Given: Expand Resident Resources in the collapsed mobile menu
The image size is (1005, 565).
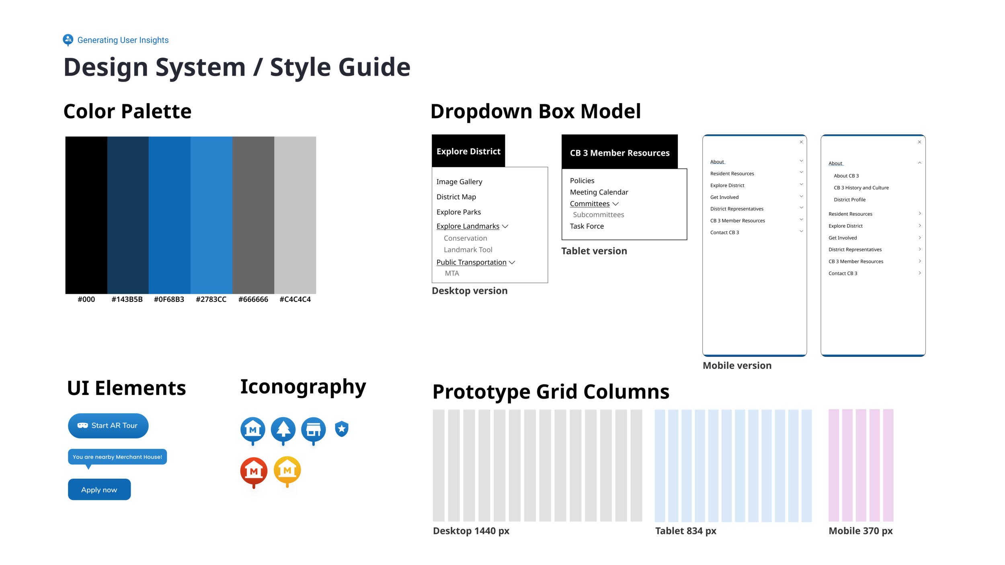Looking at the screenshot, I should pos(801,172).
